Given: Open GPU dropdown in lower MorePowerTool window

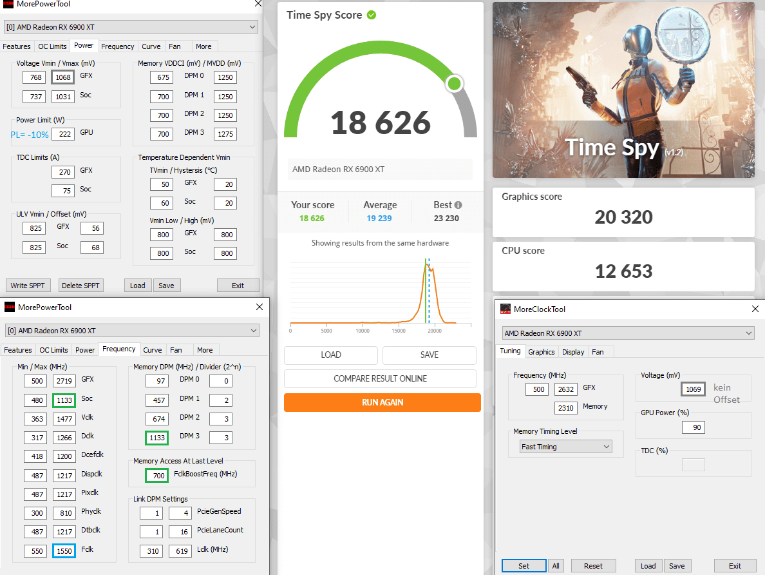Looking at the screenshot, I should (x=132, y=331).
